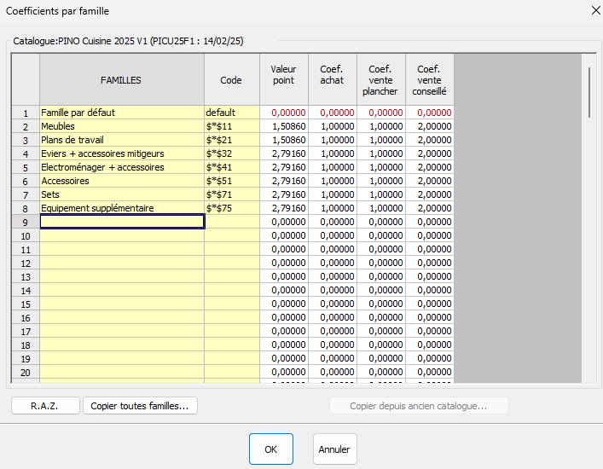The width and height of the screenshot is (603, 469).
Task: Click the OK button
Action: point(270,449)
